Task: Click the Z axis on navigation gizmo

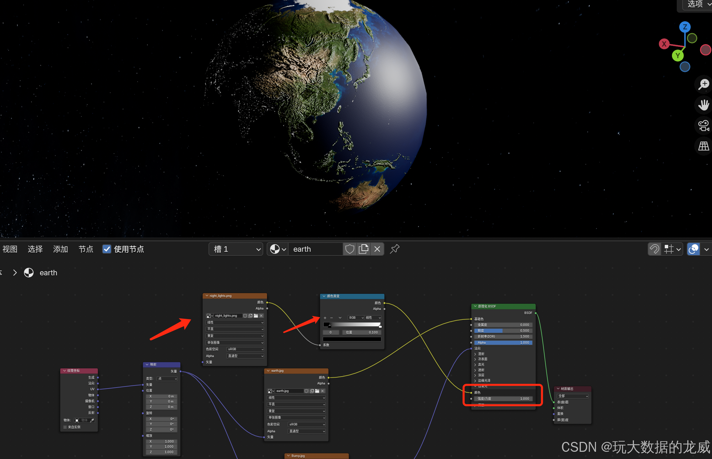Action: [x=685, y=27]
